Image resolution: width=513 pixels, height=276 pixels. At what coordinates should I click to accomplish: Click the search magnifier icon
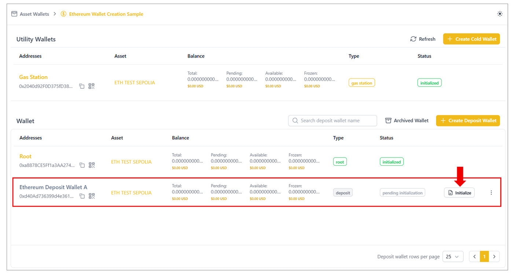[295, 121]
